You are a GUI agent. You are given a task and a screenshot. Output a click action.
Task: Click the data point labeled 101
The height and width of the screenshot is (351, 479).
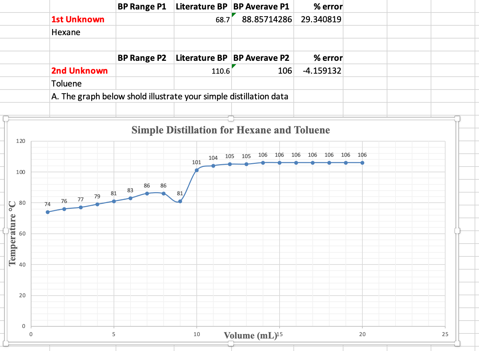pos(196,170)
